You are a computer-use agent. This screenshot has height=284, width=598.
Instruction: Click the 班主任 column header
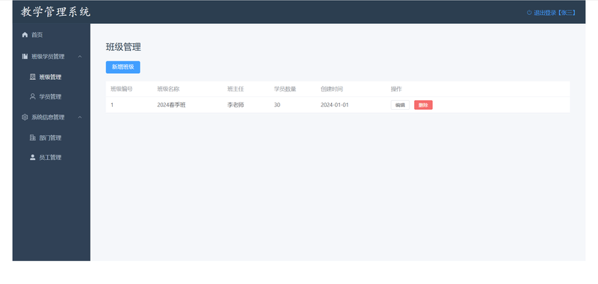click(x=235, y=89)
